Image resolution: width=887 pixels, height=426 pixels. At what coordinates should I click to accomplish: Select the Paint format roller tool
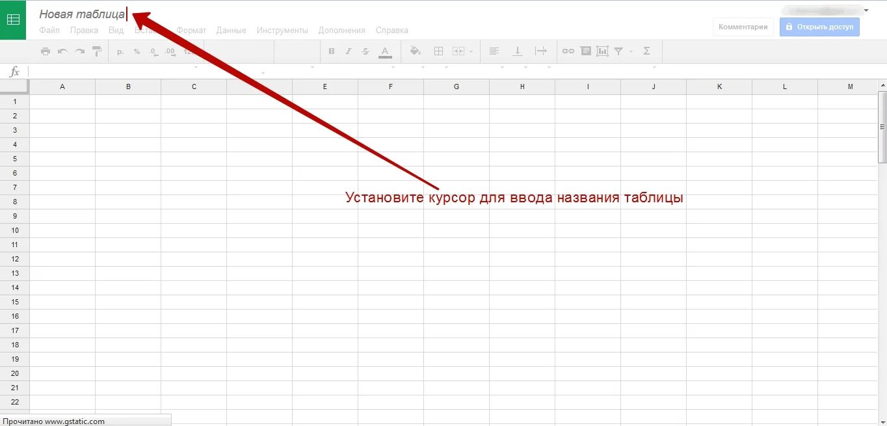(x=97, y=51)
